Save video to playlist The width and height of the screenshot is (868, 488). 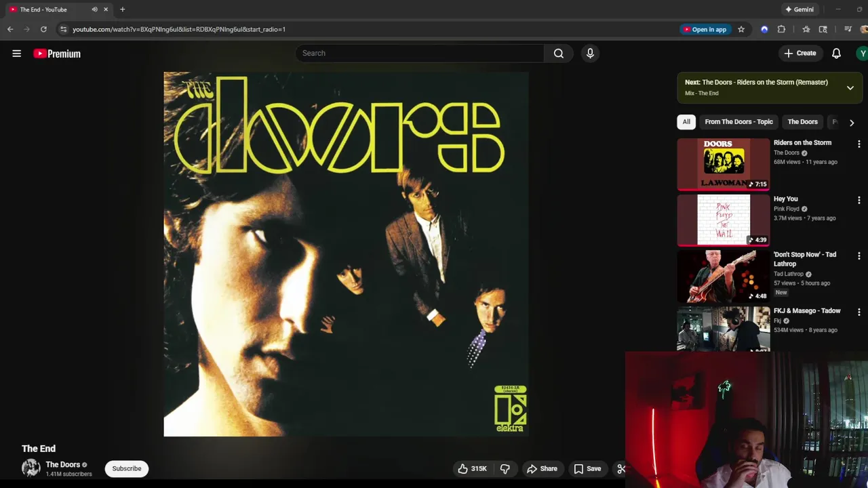pyautogui.click(x=587, y=468)
